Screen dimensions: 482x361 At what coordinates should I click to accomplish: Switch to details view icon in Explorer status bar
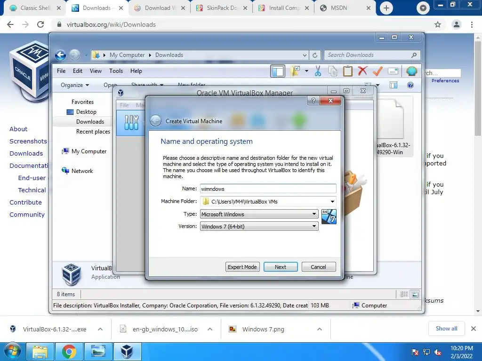tap(404, 294)
